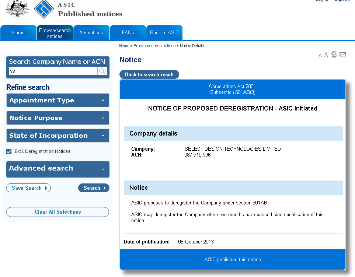Viewport: 355px width, 277px height.
Task: Expand State of Incorporation filter
Action: point(58,136)
